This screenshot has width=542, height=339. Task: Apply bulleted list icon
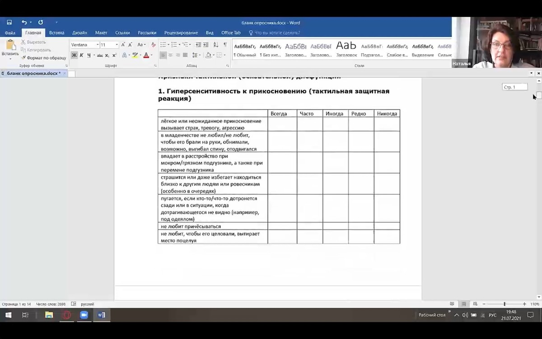(x=163, y=45)
